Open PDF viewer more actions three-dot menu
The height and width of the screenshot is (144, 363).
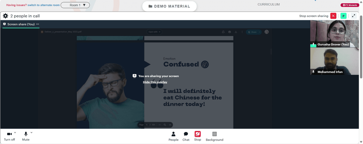[242, 32]
